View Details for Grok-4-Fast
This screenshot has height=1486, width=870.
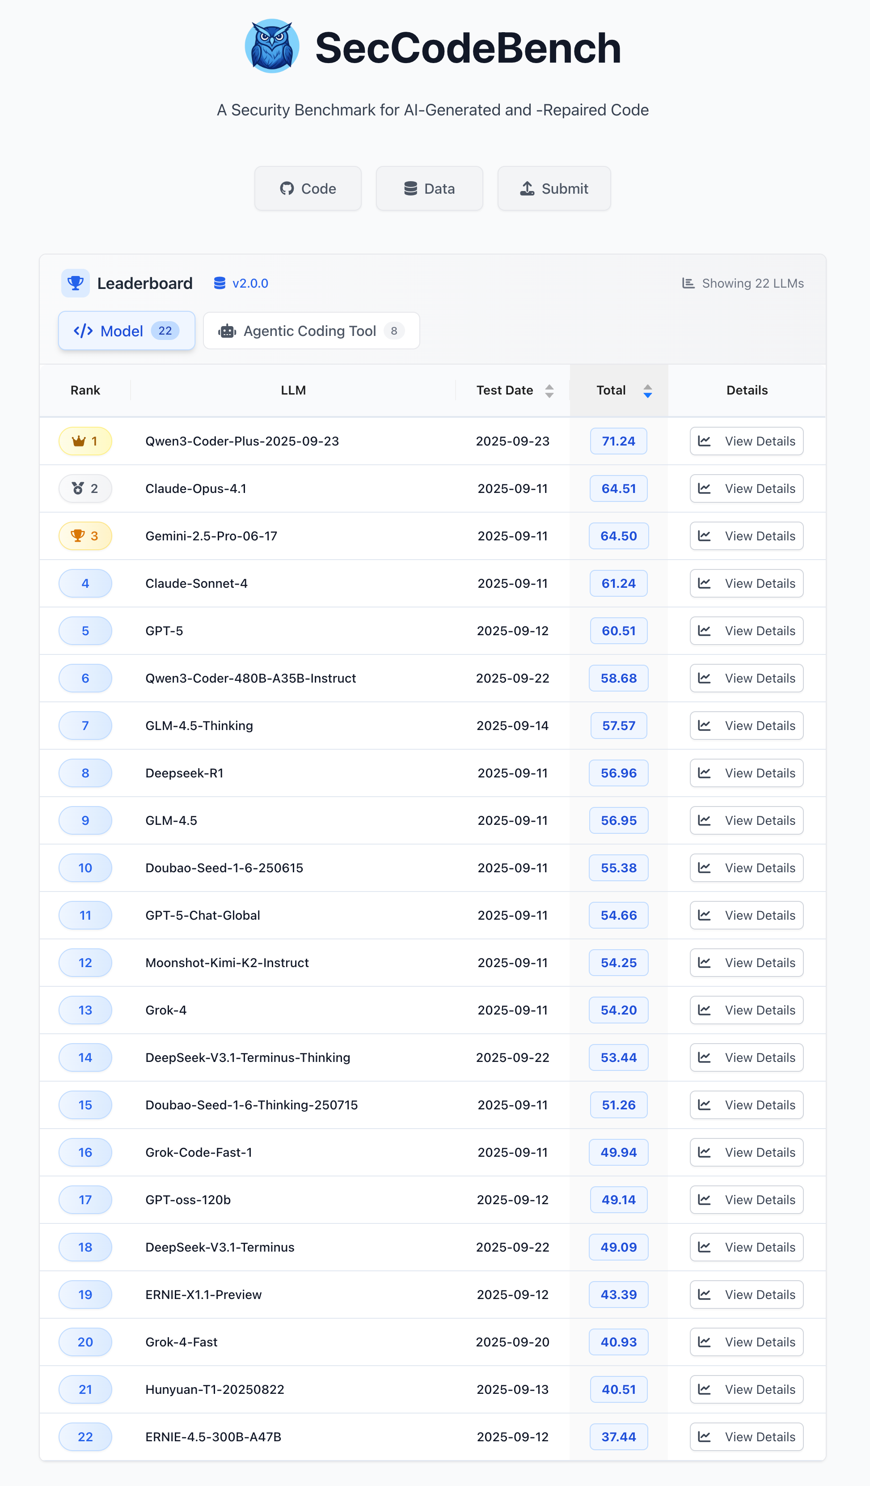pos(747,1342)
